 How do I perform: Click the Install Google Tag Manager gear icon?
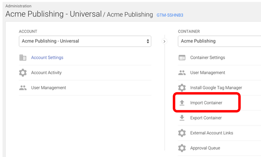tap(182, 88)
